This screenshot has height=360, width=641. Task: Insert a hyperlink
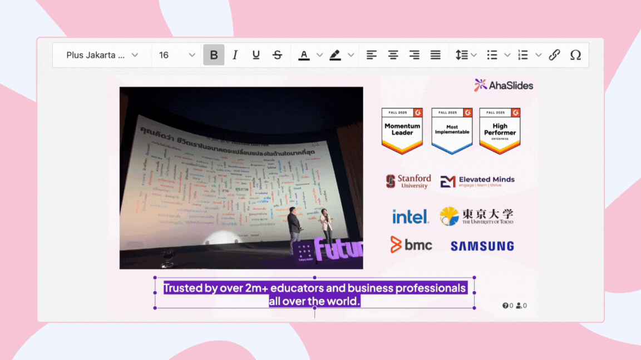554,55
